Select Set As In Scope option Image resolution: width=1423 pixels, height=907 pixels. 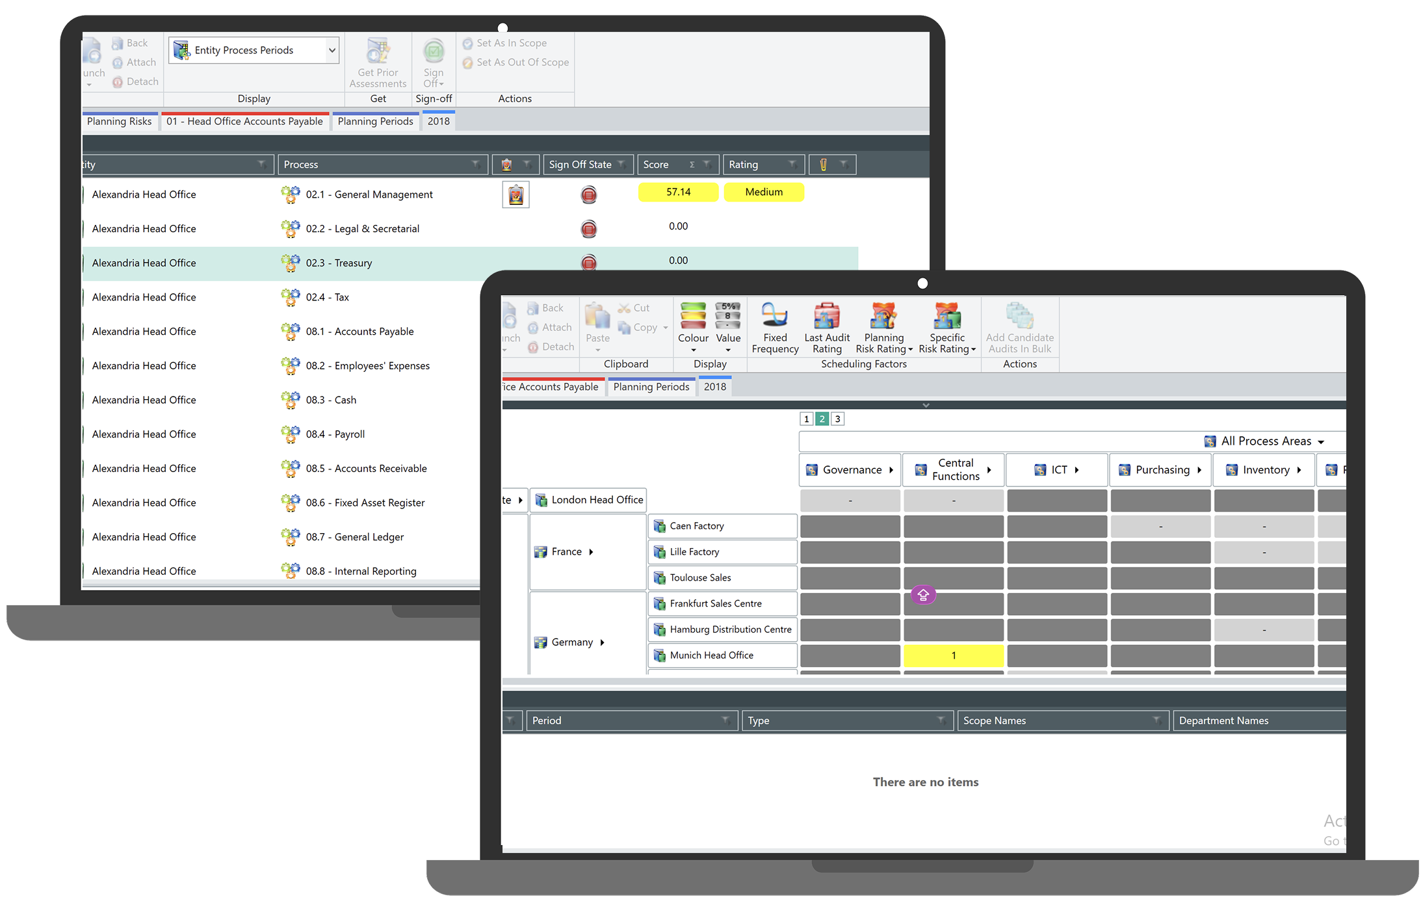click(x=511, y=43)
